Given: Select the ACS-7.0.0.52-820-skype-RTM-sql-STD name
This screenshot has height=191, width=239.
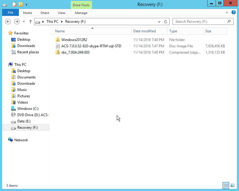Looking at the screenshot, I should (91, 46).
